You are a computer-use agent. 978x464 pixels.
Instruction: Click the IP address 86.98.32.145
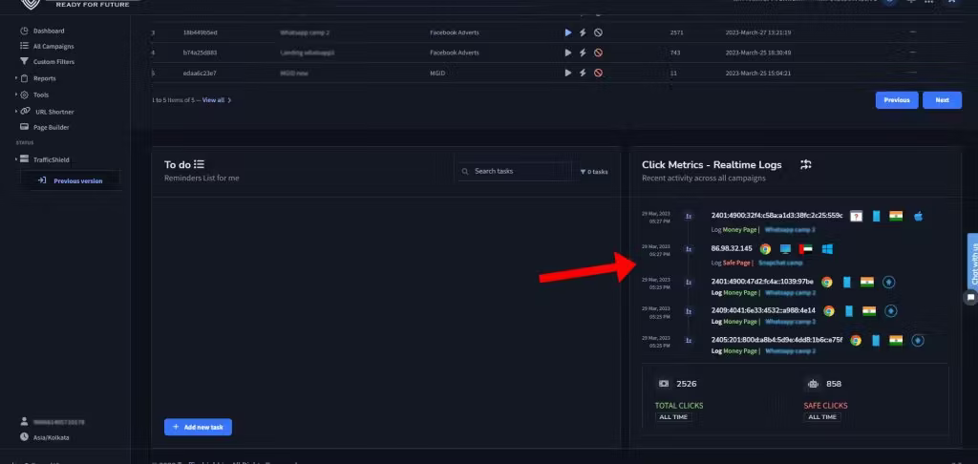[732, 248]
